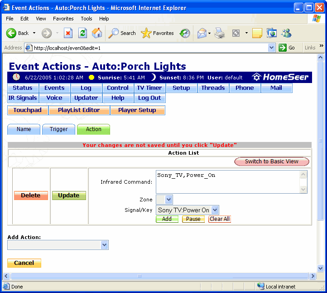Click the Threads navigation button
The width and height of the screenshot is (327, 293).
pos(213,88)
